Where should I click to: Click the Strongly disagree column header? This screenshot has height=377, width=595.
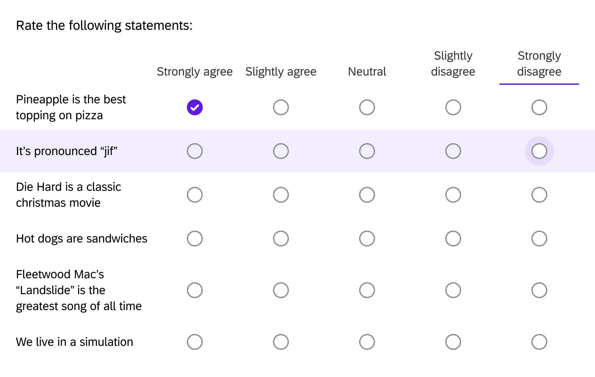(539, 64)
